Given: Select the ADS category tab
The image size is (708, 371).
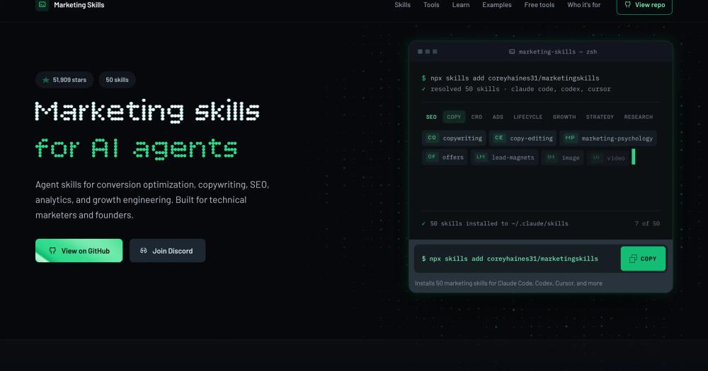Looking at the screenshot, I should point(498,117).
